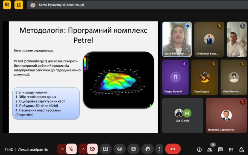248x155 pixels.
Task: Open host controls lock icon
Action: click(x=241, y=149)
